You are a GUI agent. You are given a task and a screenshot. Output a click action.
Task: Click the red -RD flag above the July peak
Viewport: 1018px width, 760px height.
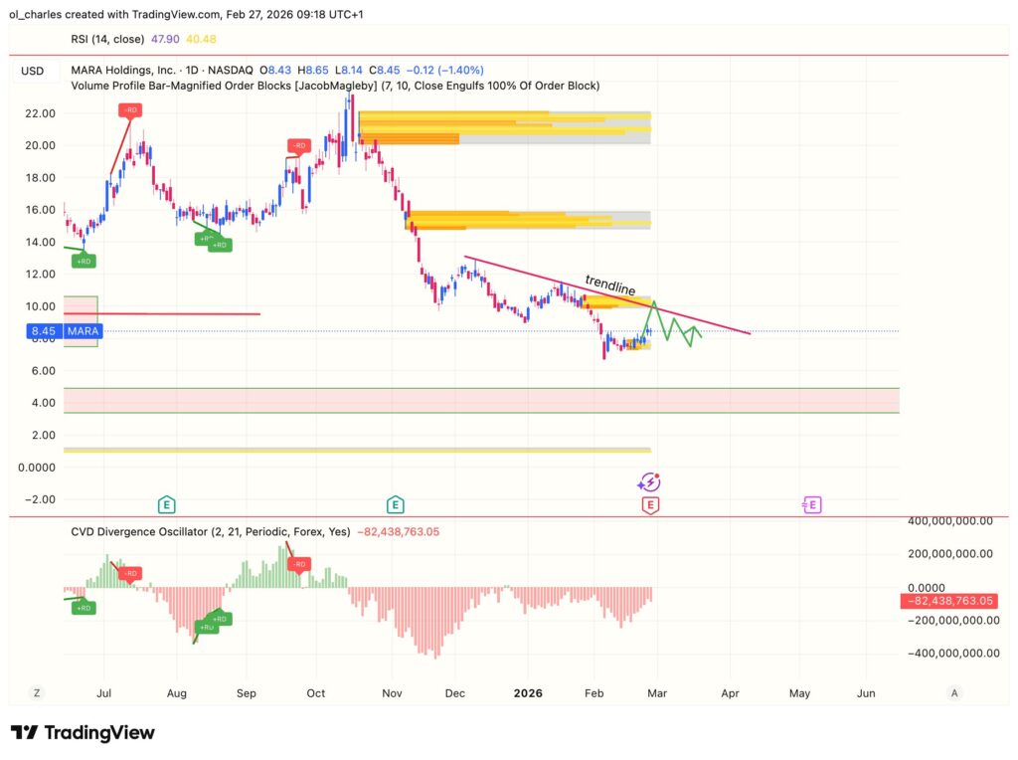tap(129, 110)
